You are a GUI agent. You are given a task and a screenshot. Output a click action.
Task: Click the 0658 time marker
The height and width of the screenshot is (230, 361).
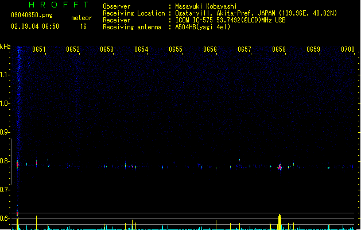[x=279, y=49]
